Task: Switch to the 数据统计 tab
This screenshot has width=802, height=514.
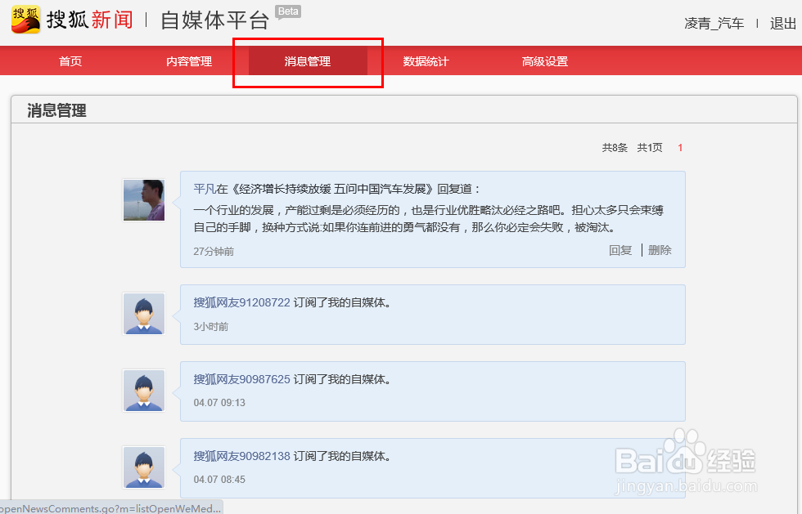Action: [426, 60]
